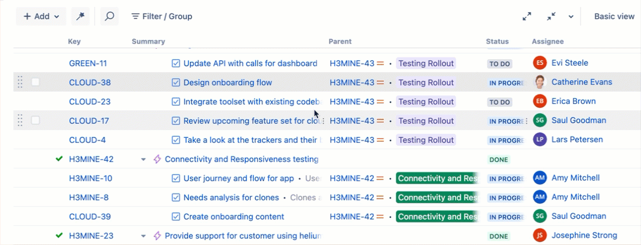Switch to Basic view
The height and width of the screenshot is (245, 641).
(x=614, y=16)
